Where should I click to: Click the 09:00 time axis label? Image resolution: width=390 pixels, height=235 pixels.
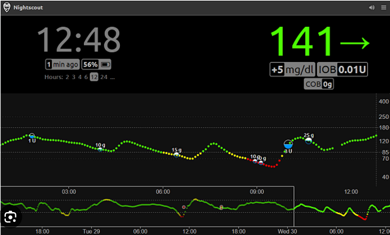click(257, 192)
